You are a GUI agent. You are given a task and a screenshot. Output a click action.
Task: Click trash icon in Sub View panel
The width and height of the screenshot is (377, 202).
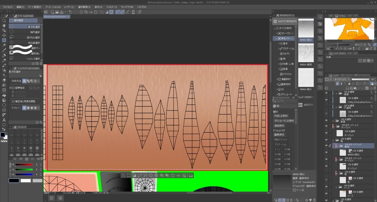(x=374, y=49)
